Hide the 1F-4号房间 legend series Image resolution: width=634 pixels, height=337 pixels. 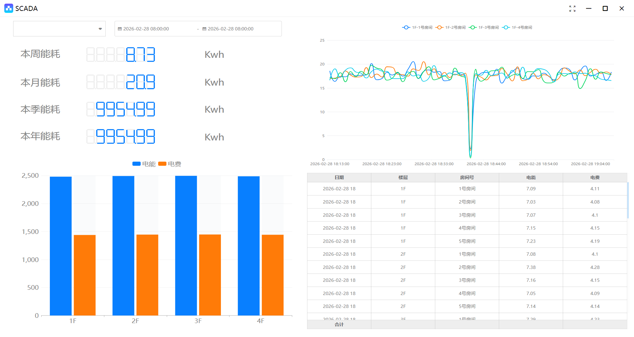tap(517, 27)
